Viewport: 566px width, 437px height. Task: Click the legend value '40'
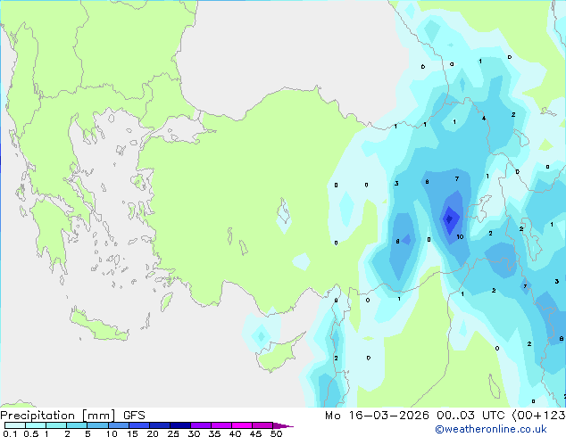click(235, 433)
